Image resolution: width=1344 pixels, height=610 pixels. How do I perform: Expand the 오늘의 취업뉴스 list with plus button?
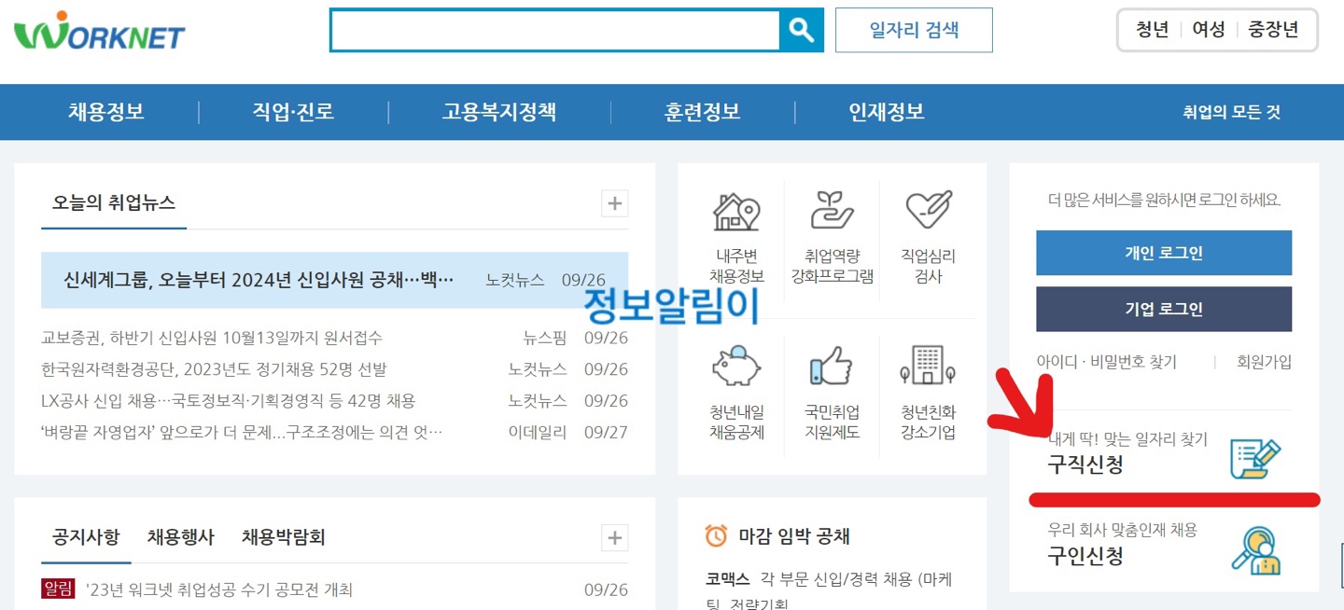(614, 202)
